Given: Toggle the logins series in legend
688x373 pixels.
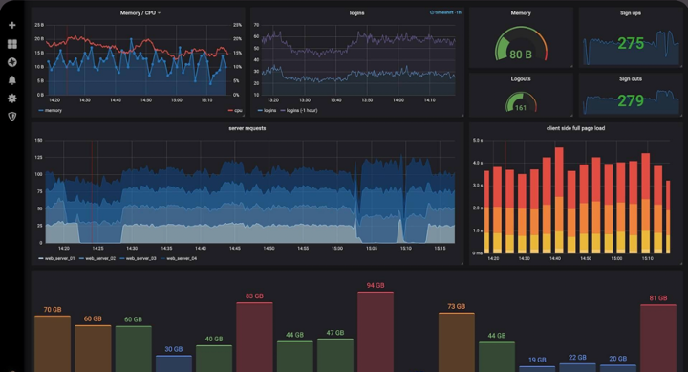Looking at the screenshot, I should pyautogui.click(x=267, y=111).
